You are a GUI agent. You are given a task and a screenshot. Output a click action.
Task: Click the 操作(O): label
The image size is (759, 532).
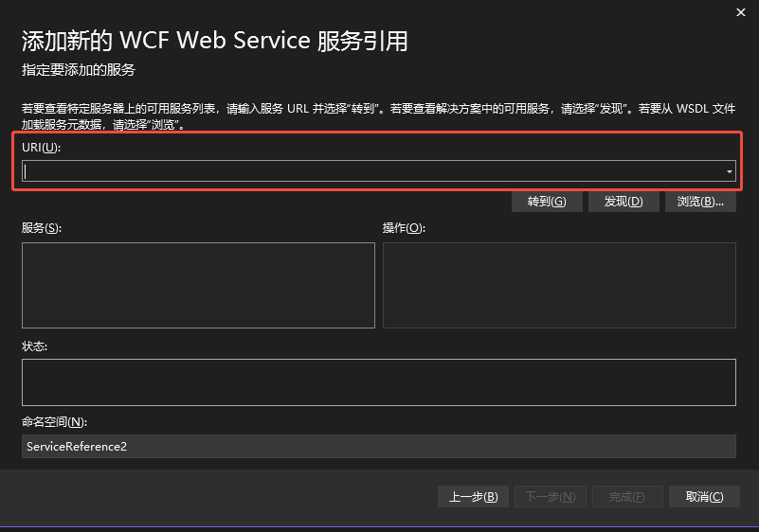tap(404, 228)
